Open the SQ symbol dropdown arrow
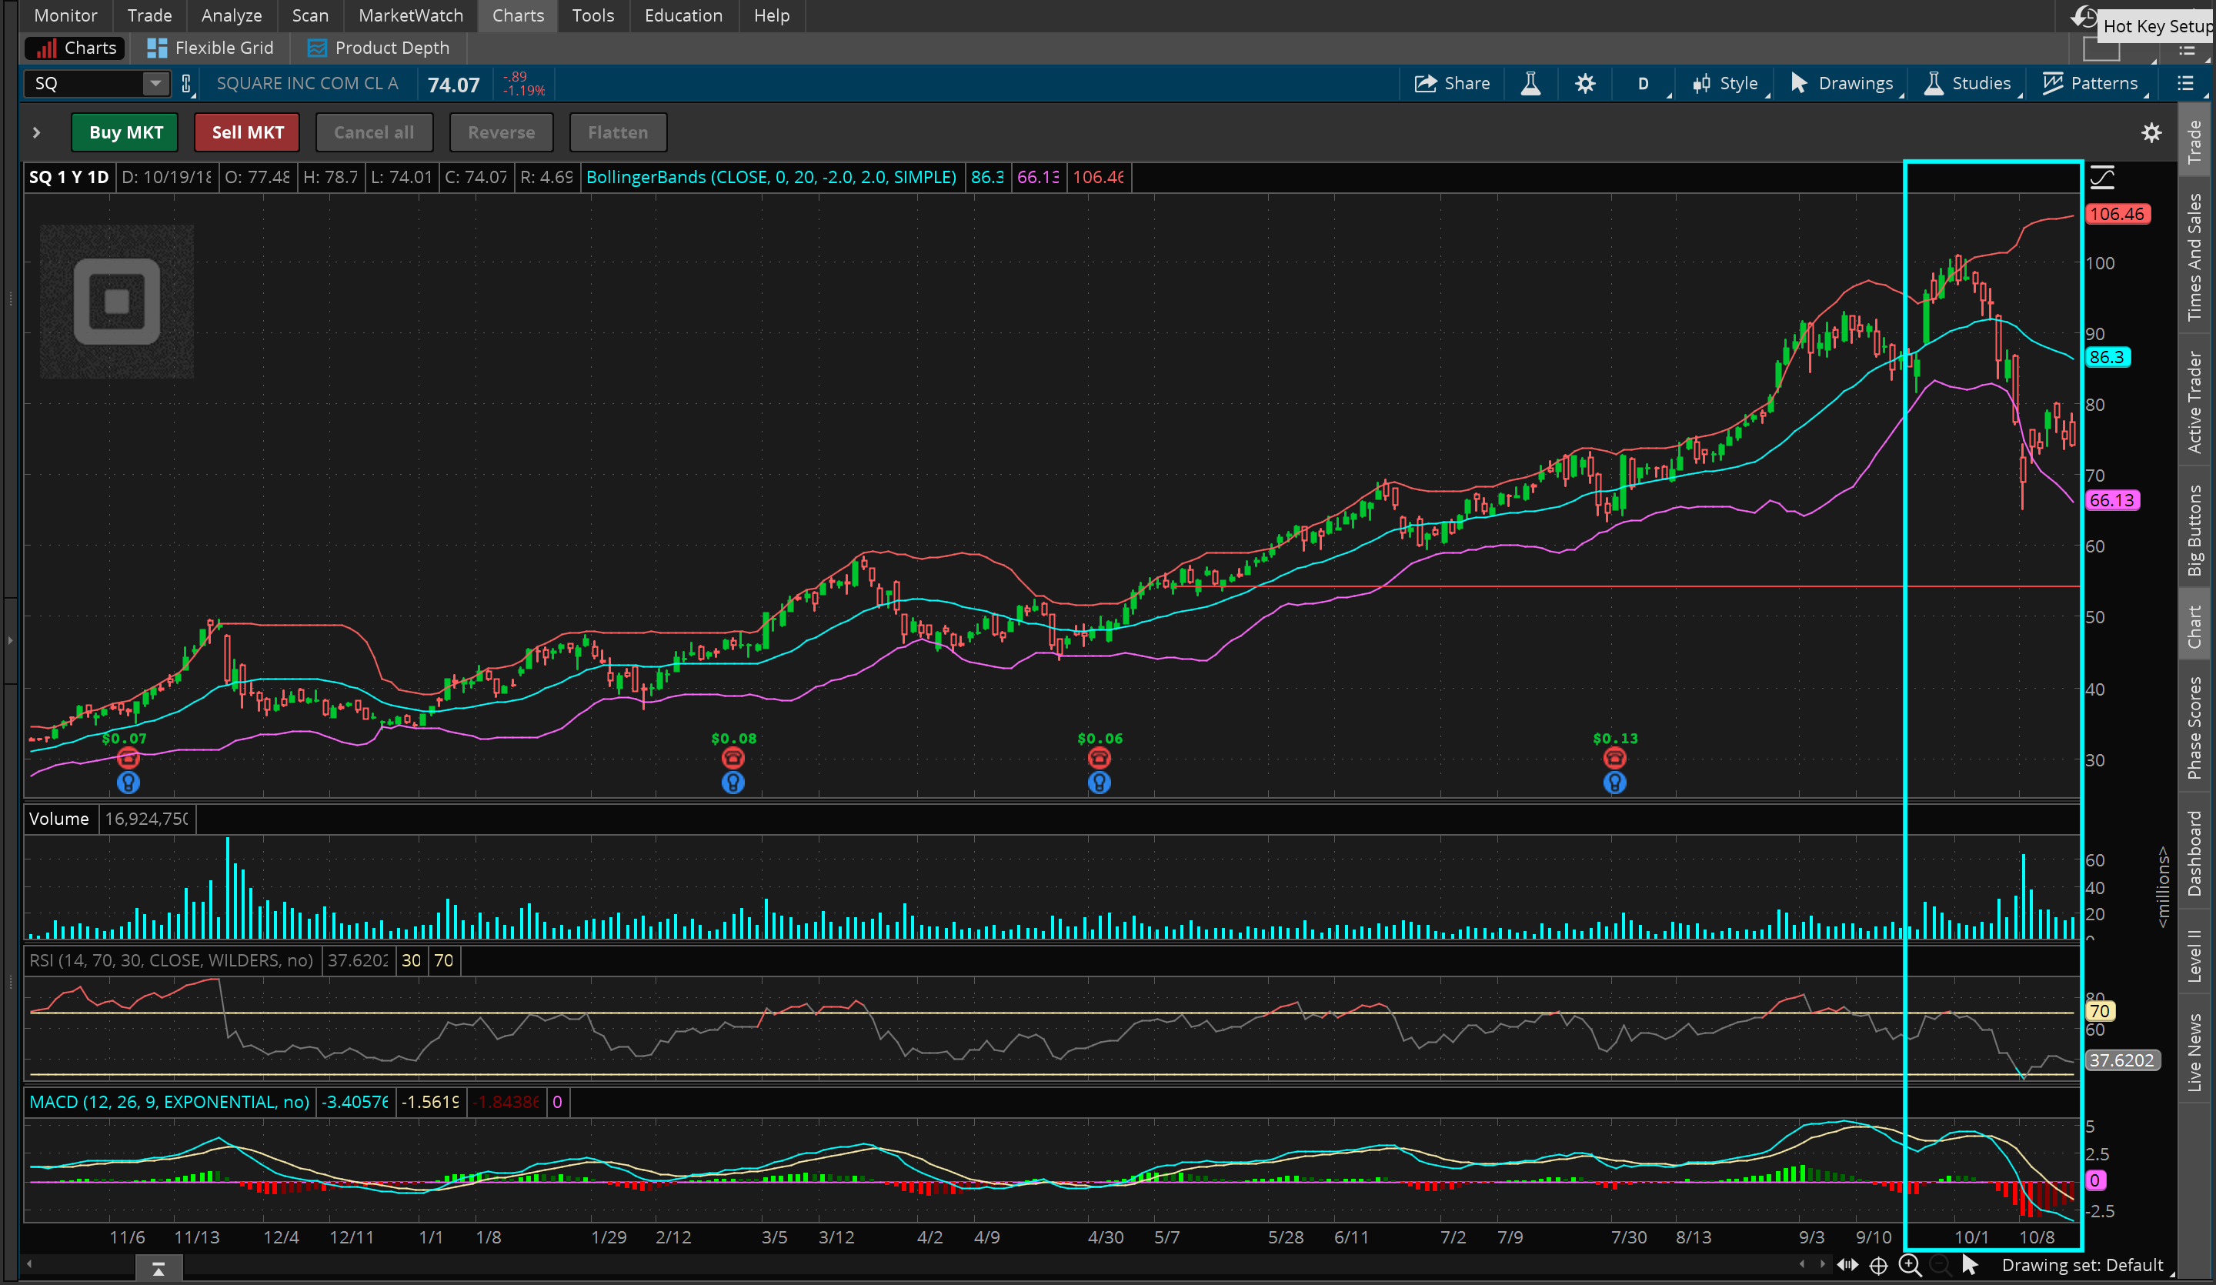The image size is (2216, 1285). 155,84
